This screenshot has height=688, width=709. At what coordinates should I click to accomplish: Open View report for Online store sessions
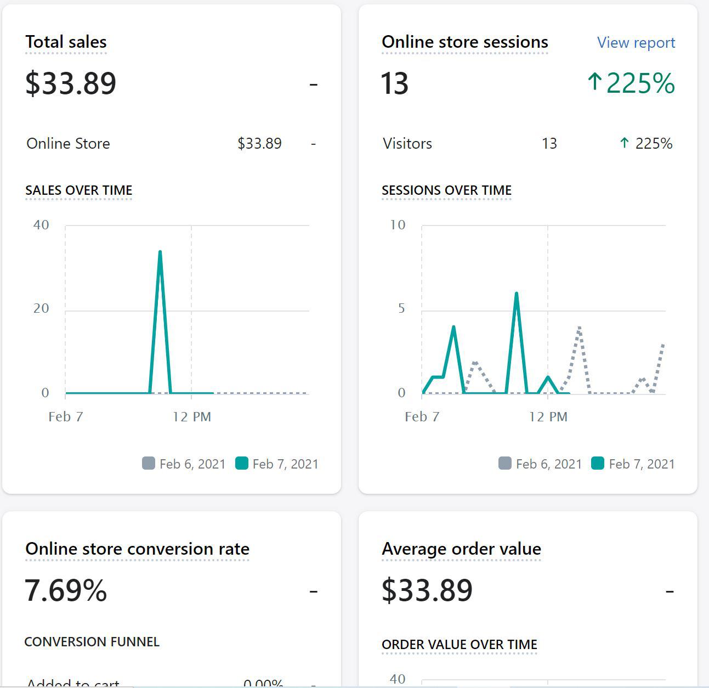click(635, 43)
